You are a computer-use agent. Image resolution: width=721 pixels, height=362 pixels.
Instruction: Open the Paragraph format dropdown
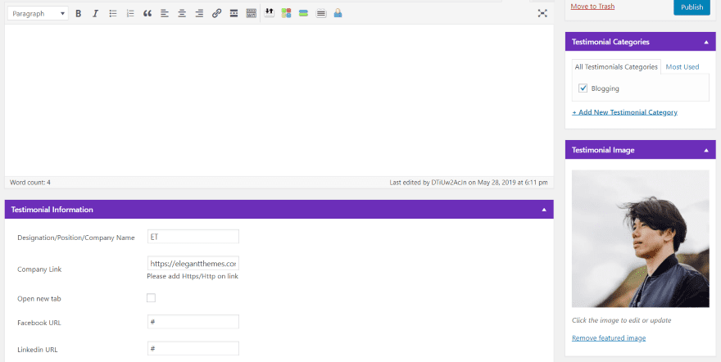point(39,14)
